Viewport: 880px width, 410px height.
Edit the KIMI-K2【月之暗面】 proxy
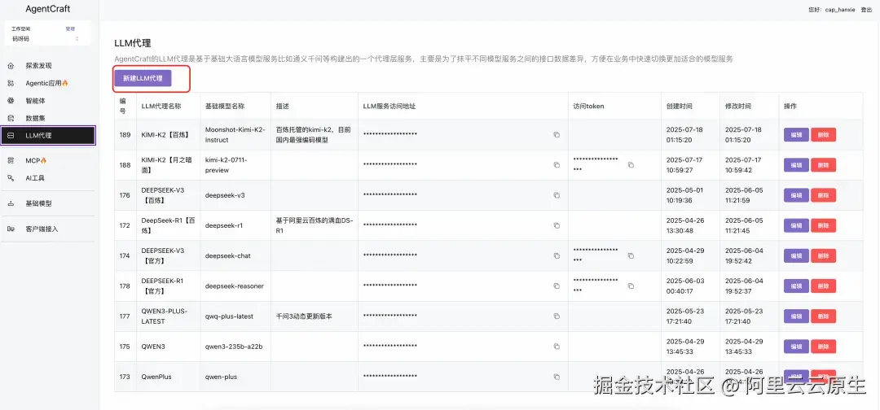(796, 164)
